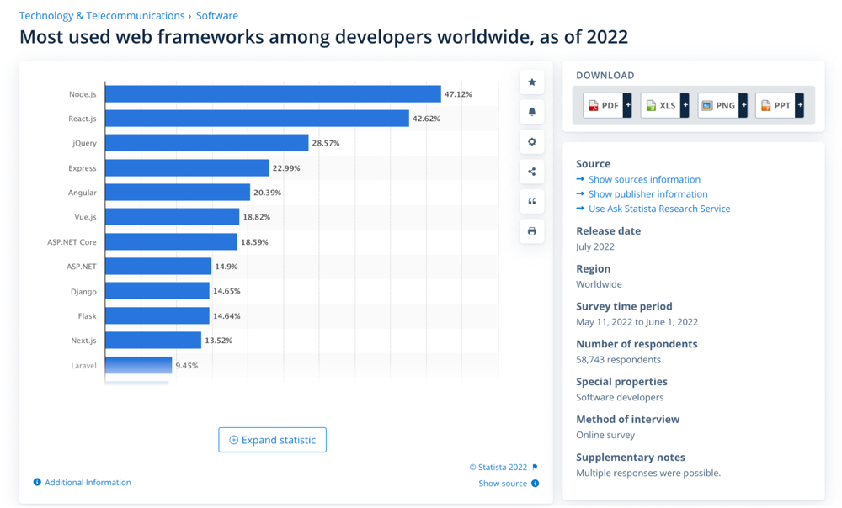Click the Additional Information link

pyautogui.click(x=88, y=482)
